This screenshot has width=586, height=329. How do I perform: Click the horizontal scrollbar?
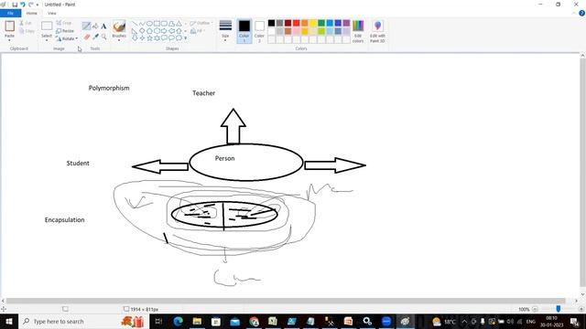coord(286,301)
